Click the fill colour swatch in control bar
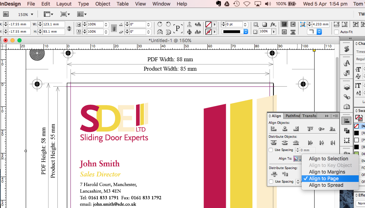This screenshot has height=208, width=365. [x=208, y=24]
